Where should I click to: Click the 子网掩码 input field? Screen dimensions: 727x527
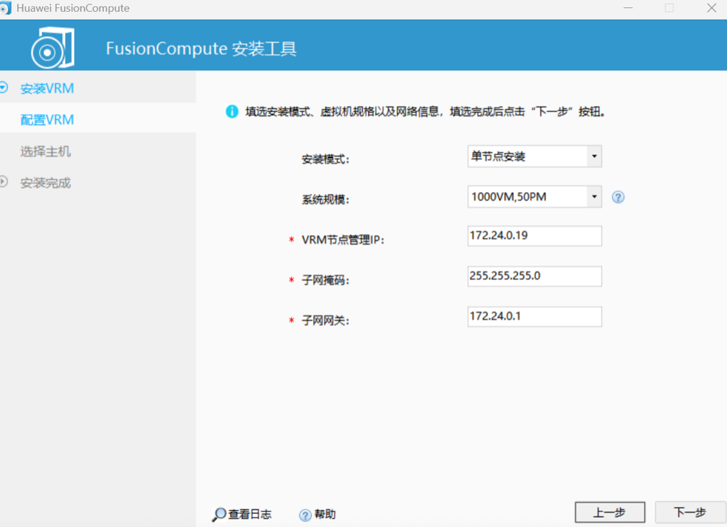point(534,276)
